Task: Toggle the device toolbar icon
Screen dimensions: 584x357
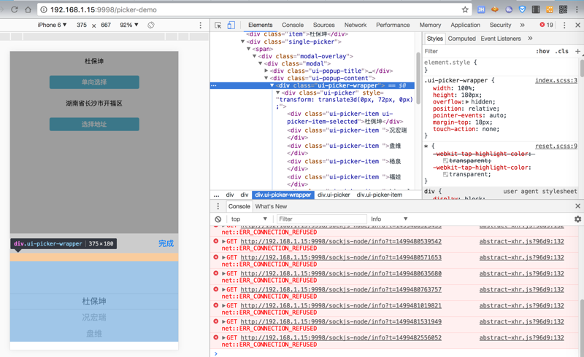Action: (x=231, y=25)
